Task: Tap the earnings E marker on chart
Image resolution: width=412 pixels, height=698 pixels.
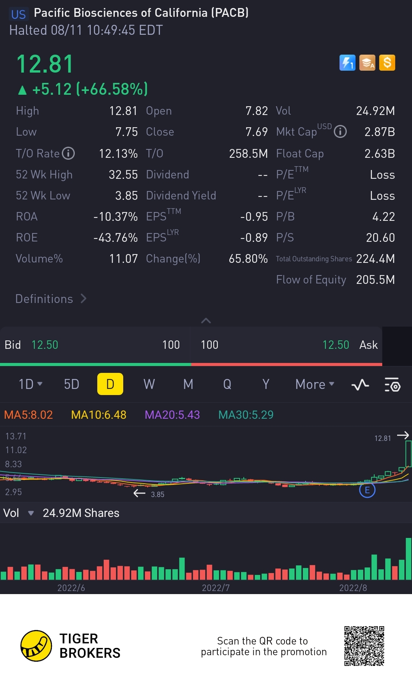Action: [367, 490]
